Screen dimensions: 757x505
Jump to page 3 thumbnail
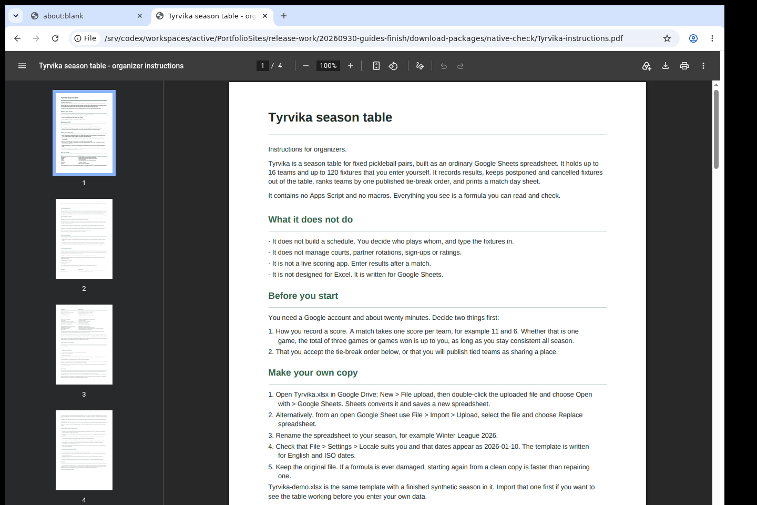click(84, 345)
